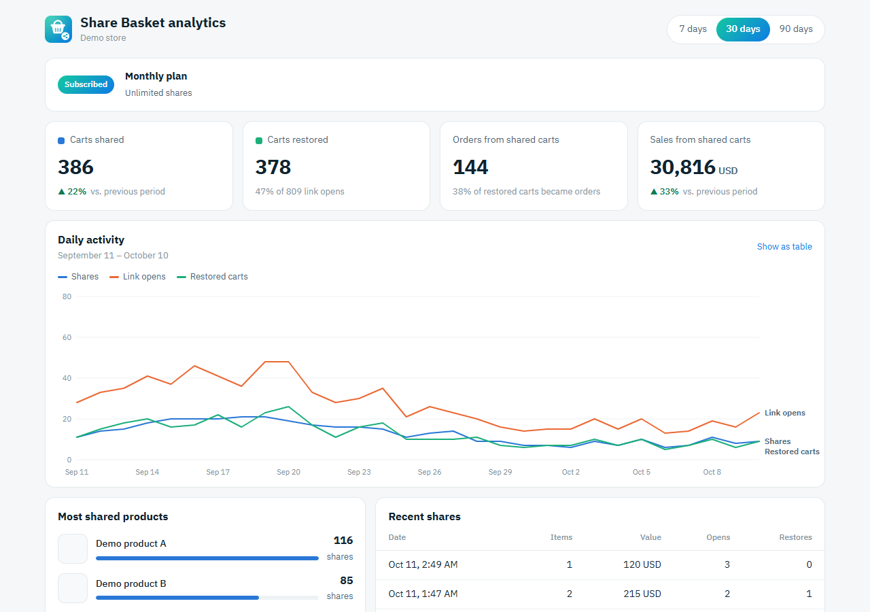The width and height of the screenshot is (870, 612).
Task: Select the Oct 11, 2:49 AM share row
Action: click(600, 565)
